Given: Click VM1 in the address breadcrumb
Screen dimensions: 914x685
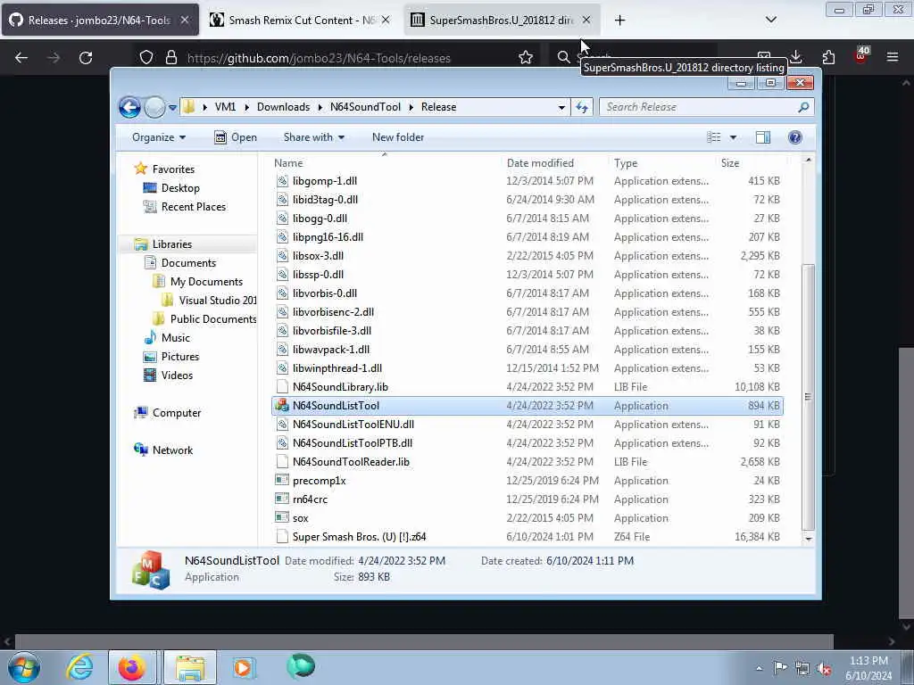Looking at the screenshot, I should [x=225, y=107].
